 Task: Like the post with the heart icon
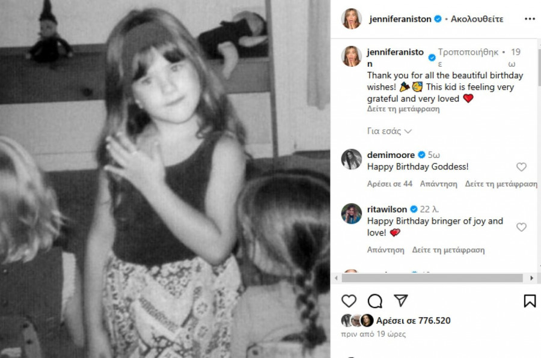click(x=349, y=301)
